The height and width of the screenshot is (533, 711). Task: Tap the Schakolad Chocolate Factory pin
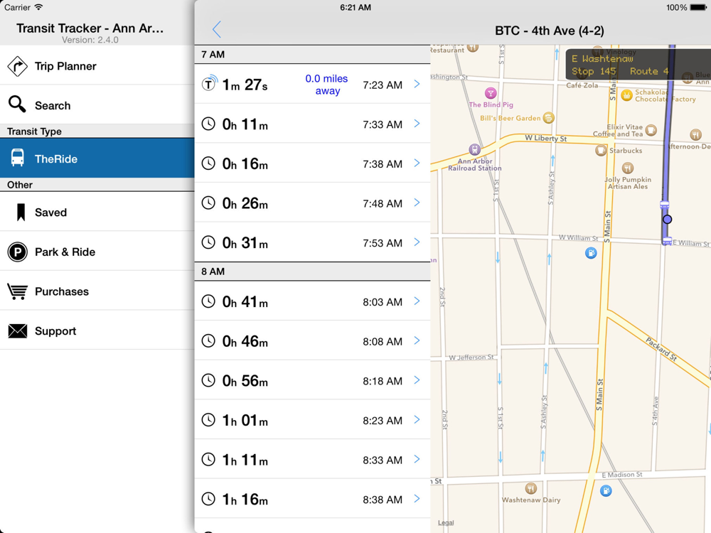[626, 95]
